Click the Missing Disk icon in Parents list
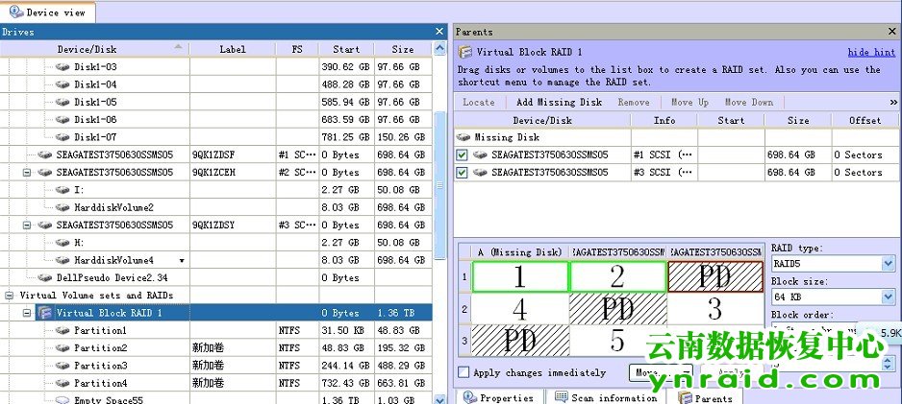Screen dimensions: 902x404 point(463,137)
